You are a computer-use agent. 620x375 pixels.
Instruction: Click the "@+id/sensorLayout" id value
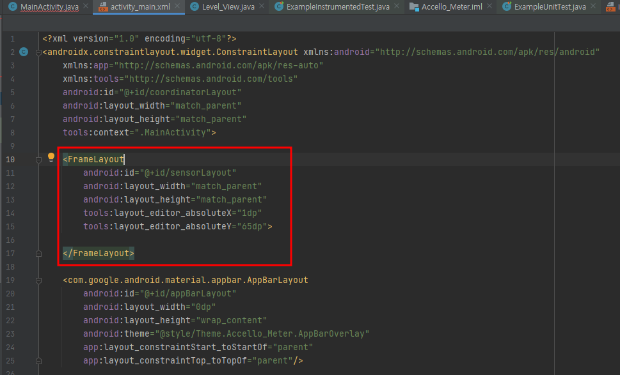pyautogui.click(x=188, y=172)
